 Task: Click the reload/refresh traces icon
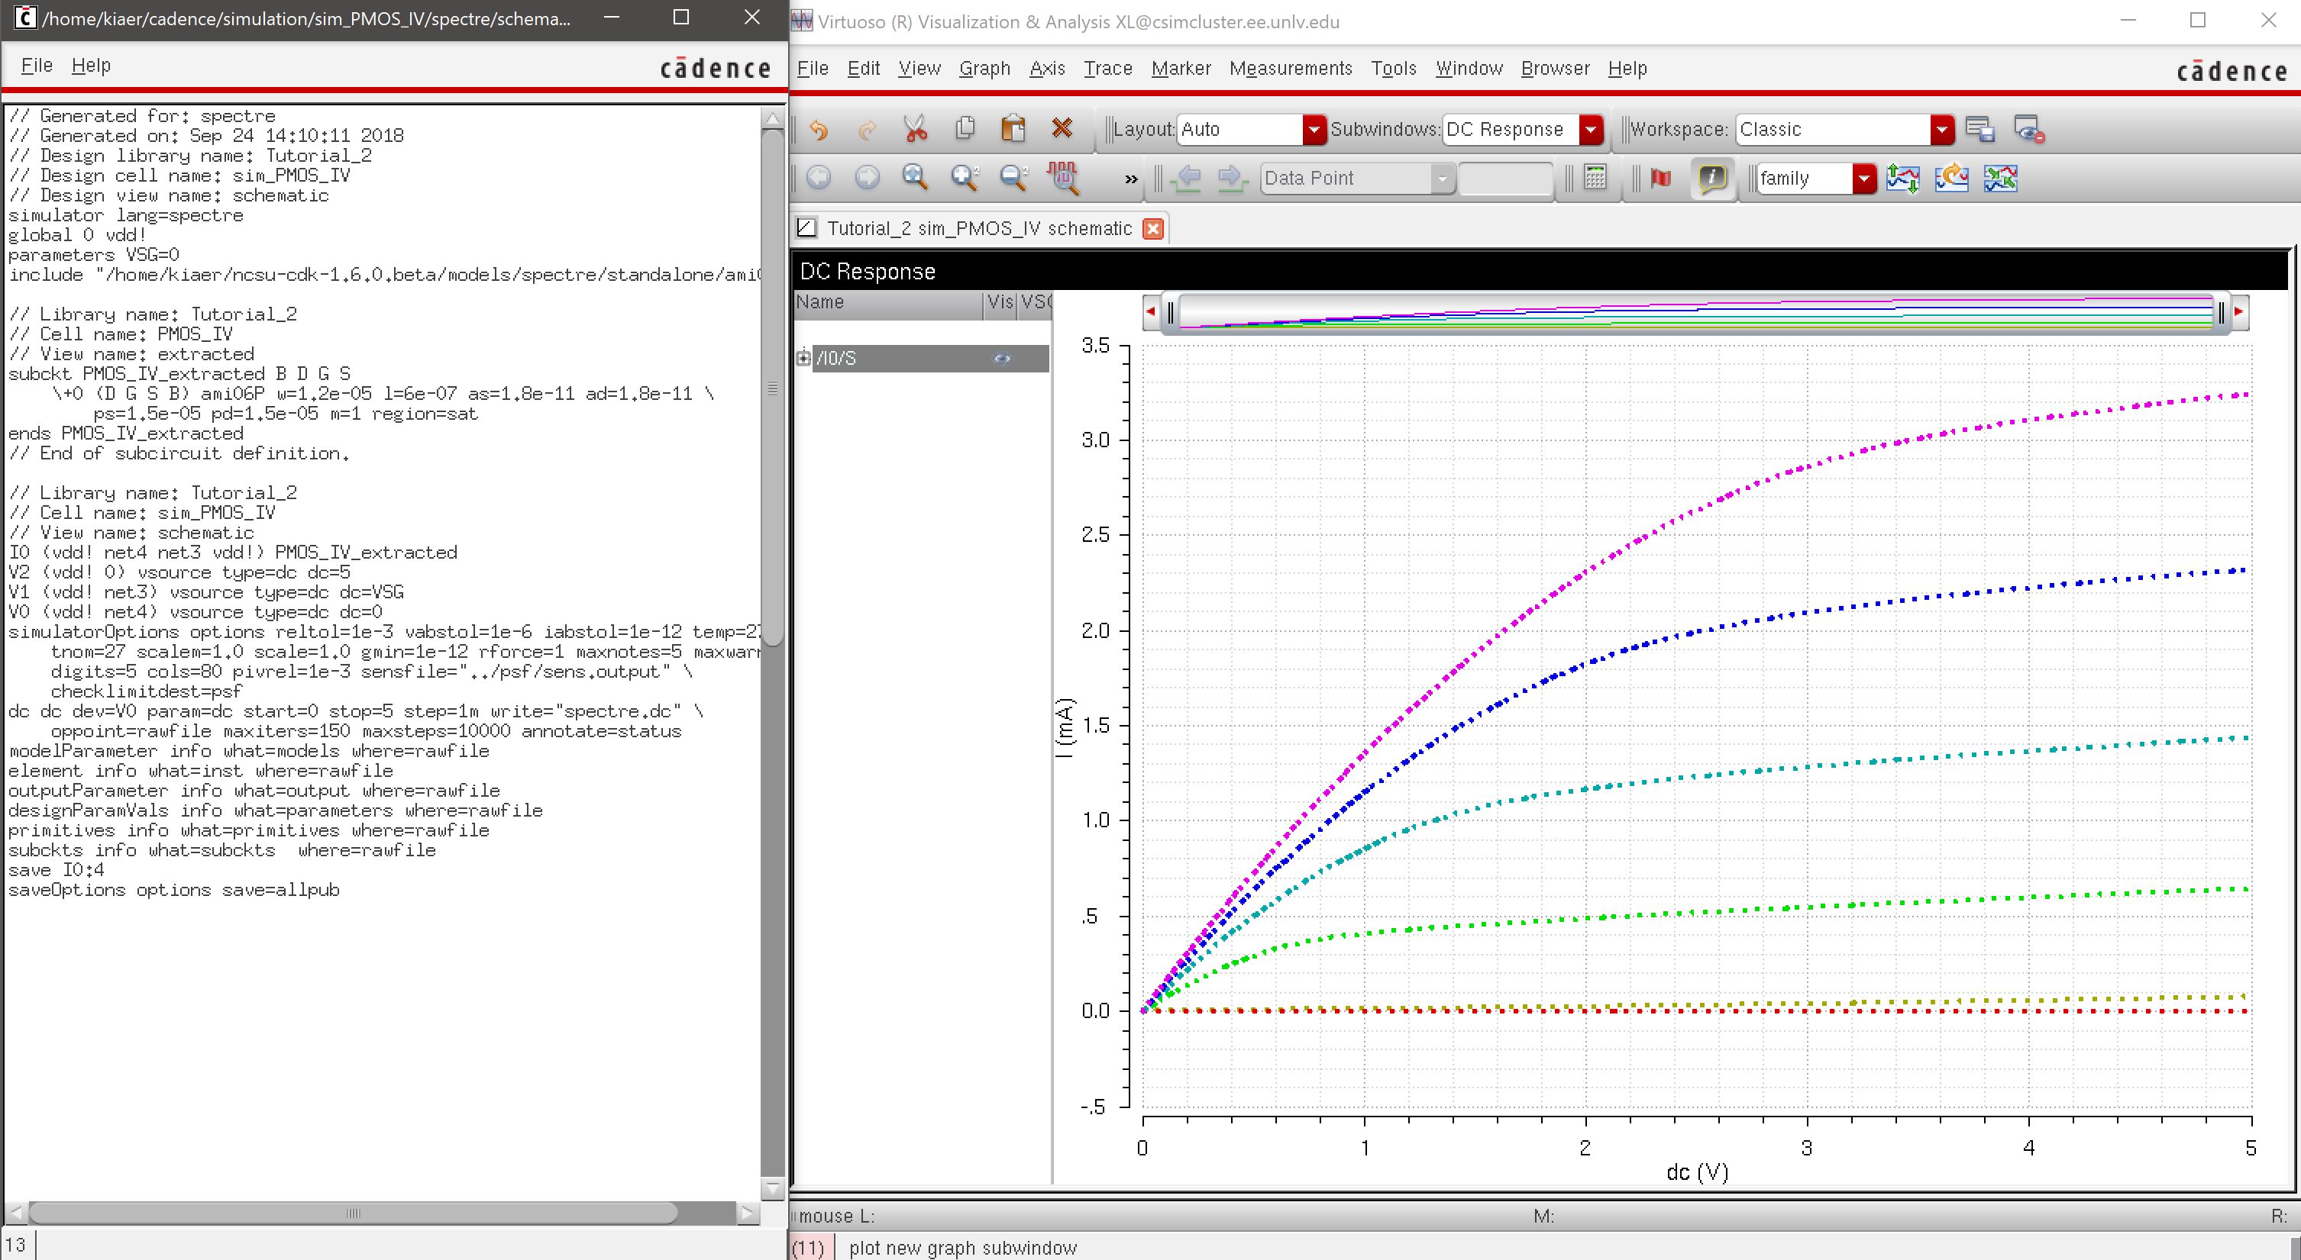(x=1952, y=178)
